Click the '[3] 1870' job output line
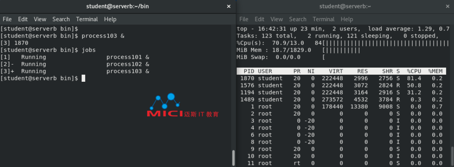454x167 pixels. pyautogui.click(x=14, y=43)
